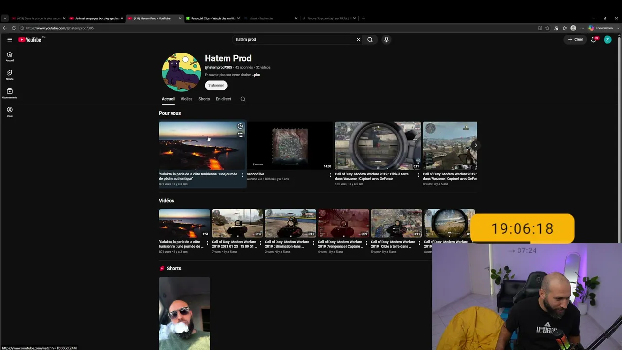Screen dimensions: 622x350
Task: Click the Créer button
Action: [x=575, y=40]
